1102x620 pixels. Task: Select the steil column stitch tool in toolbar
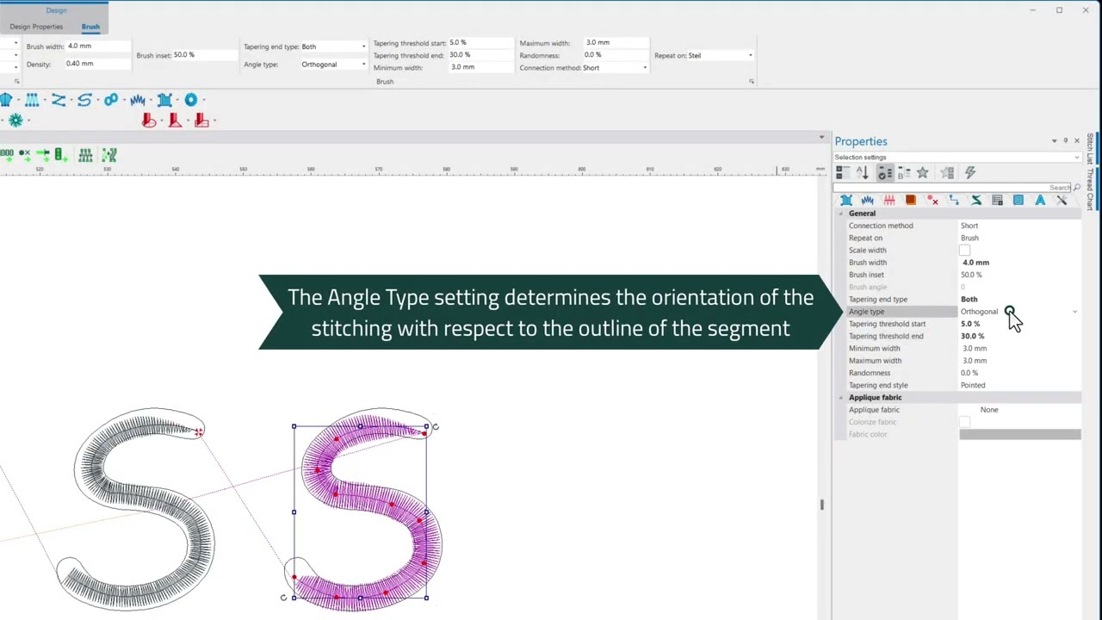pyautogui.click(x=164, y=101)
